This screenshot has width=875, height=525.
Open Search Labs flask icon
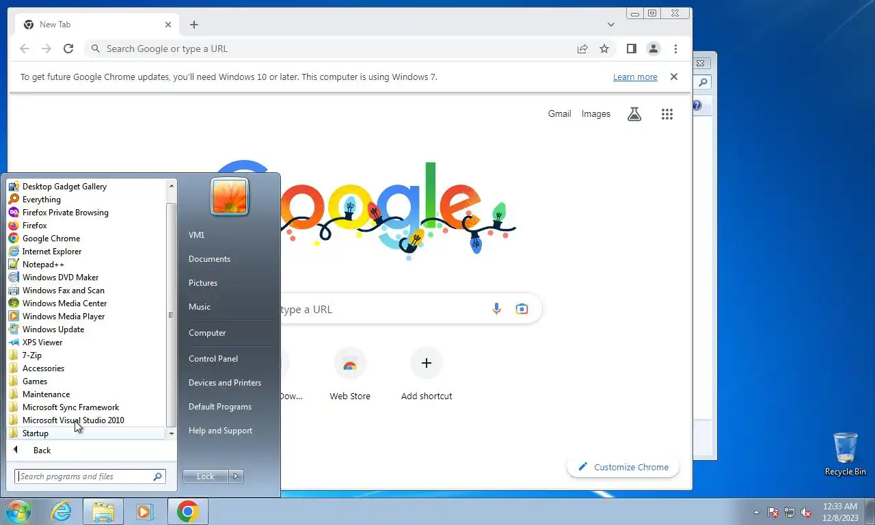pos(634,114)
